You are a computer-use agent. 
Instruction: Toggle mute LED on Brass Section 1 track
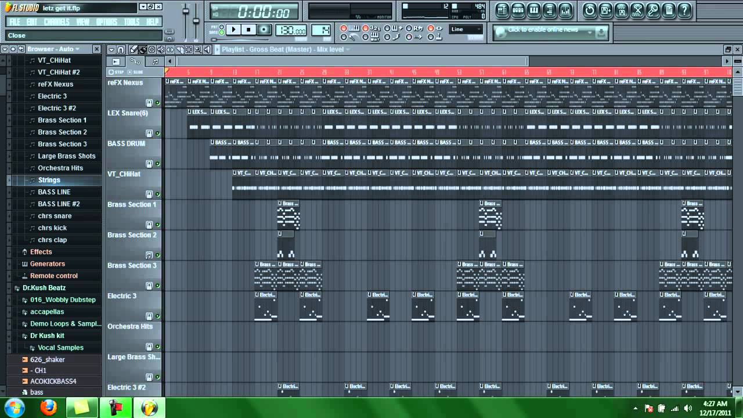point(157,225)
